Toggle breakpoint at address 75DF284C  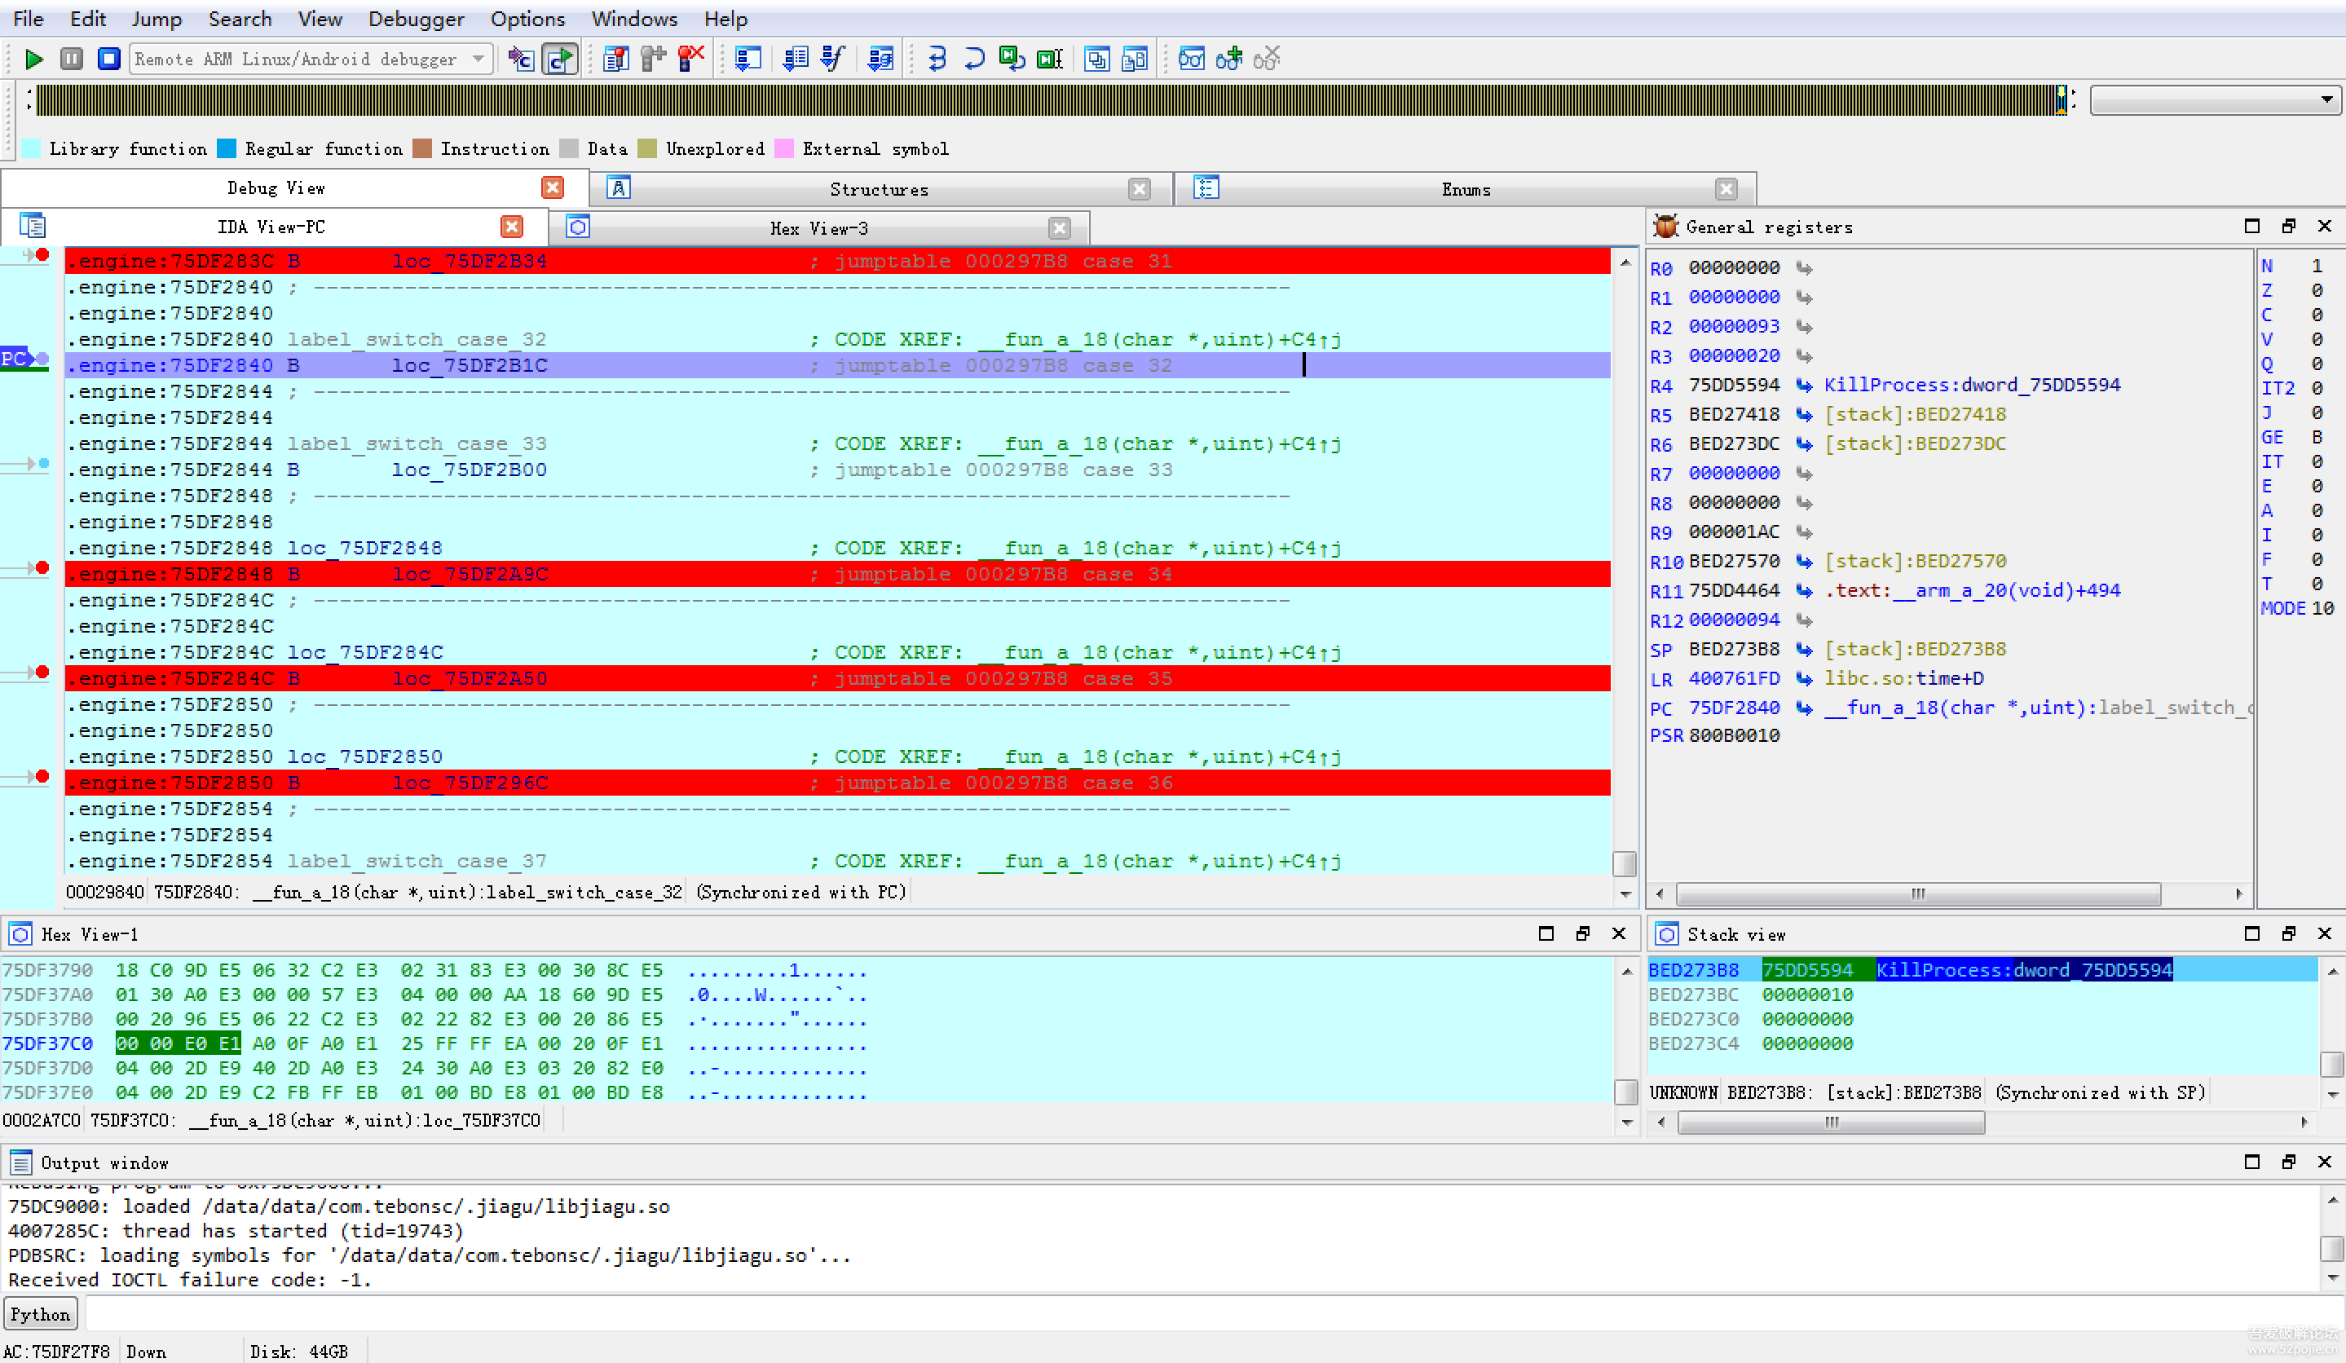(42, 673)
